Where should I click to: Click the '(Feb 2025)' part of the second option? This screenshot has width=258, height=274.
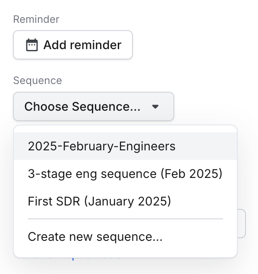coord(192,174)
